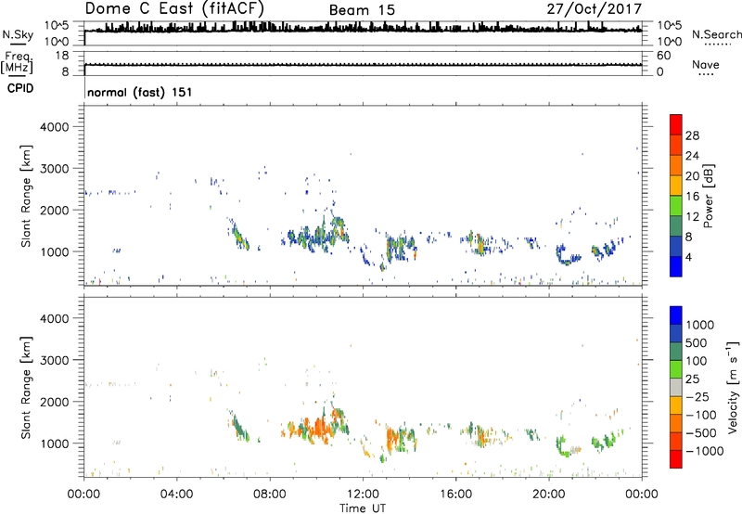Click the '04:00' time tick label
Viewport: 742px width, 514px height.
click(176, 495)
